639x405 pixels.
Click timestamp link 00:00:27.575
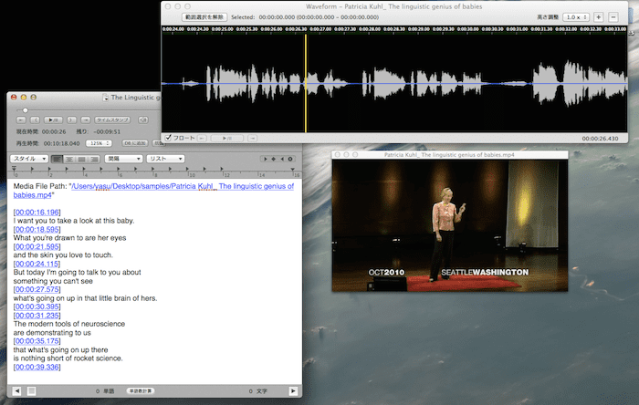coord(37,289)
